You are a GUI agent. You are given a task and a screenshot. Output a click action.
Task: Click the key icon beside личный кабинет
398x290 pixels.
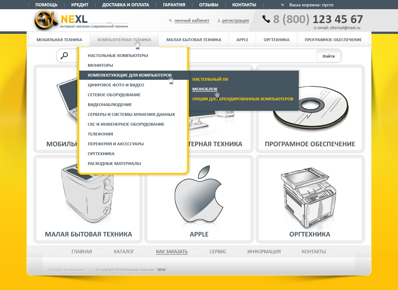170,21
